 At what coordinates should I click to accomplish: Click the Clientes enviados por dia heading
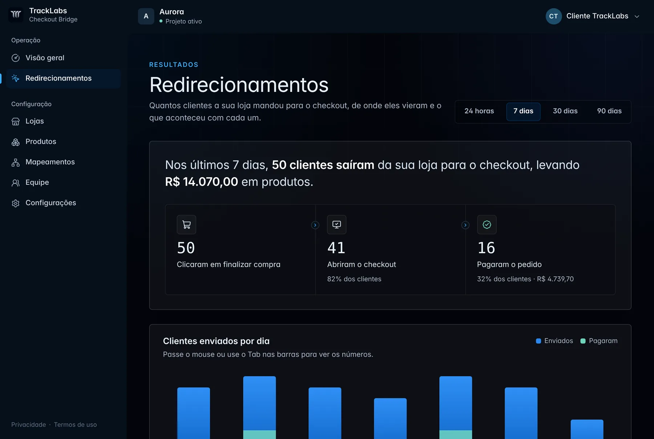(x=216, y=341)
